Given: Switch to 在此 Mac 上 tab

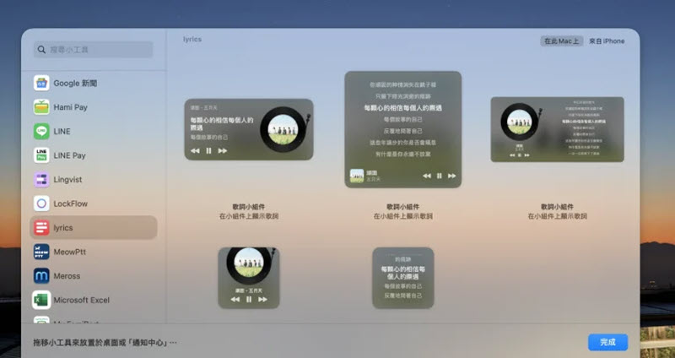Looking at the screenshot, I should (562, 41).
